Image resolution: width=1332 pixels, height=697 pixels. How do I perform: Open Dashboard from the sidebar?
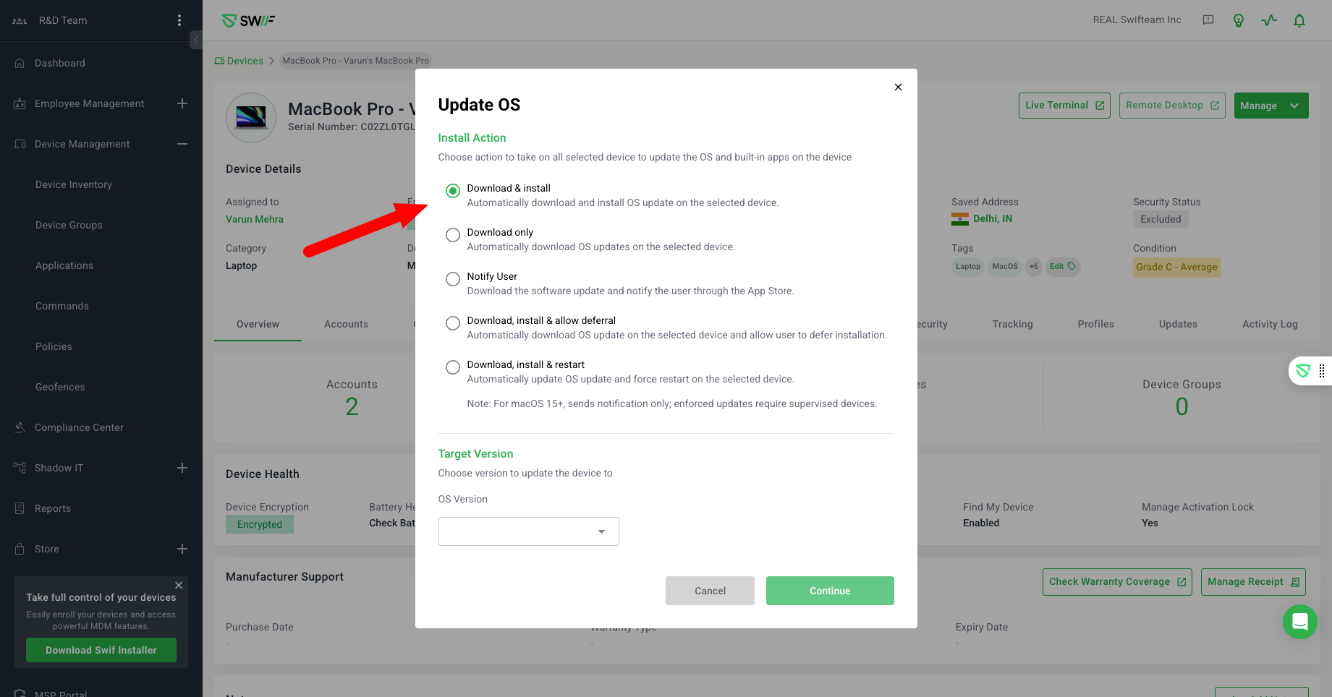60,63
